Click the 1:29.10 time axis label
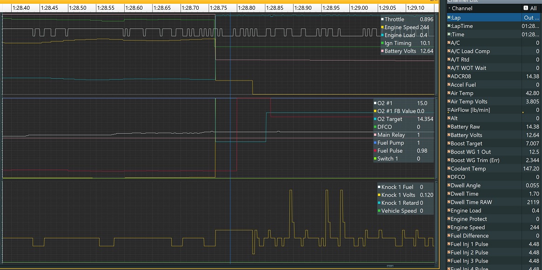Viewport: 542px width, 270px height. tap(415, 7)
